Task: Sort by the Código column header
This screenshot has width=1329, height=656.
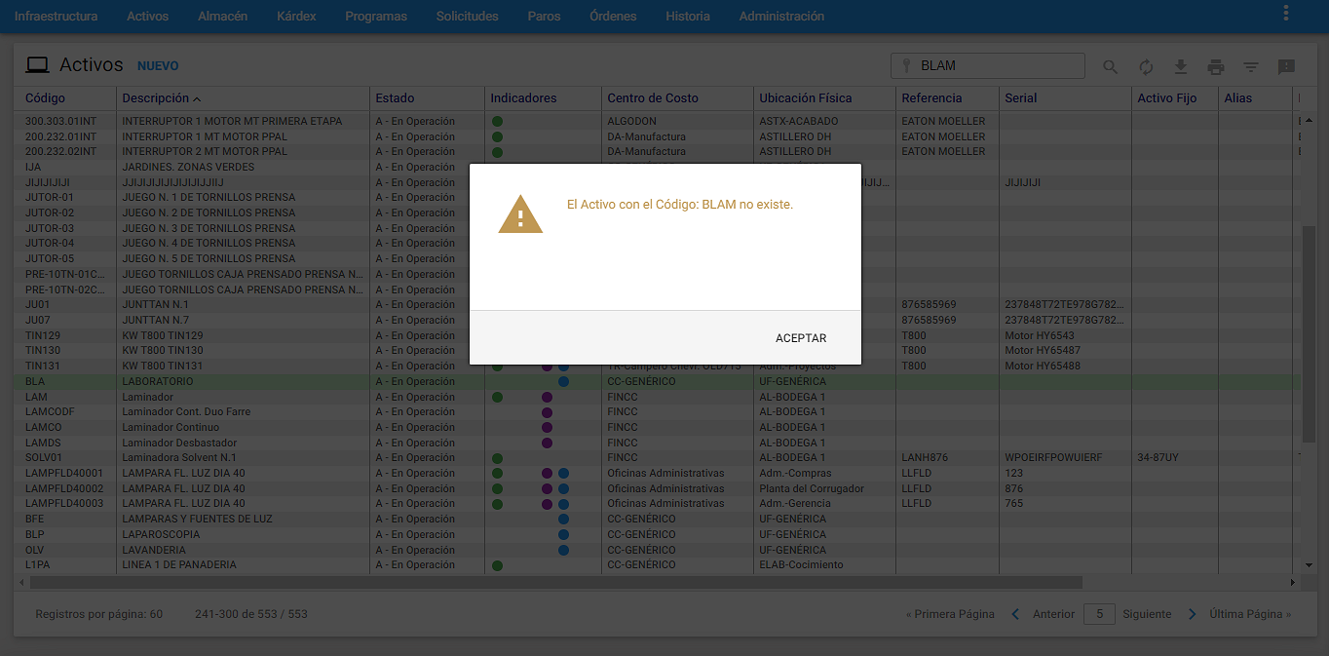Action: pos(45,98)
